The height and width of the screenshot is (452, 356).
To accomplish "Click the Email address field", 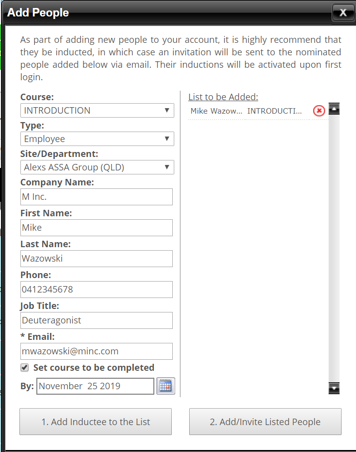I will (x=97, y=351).
